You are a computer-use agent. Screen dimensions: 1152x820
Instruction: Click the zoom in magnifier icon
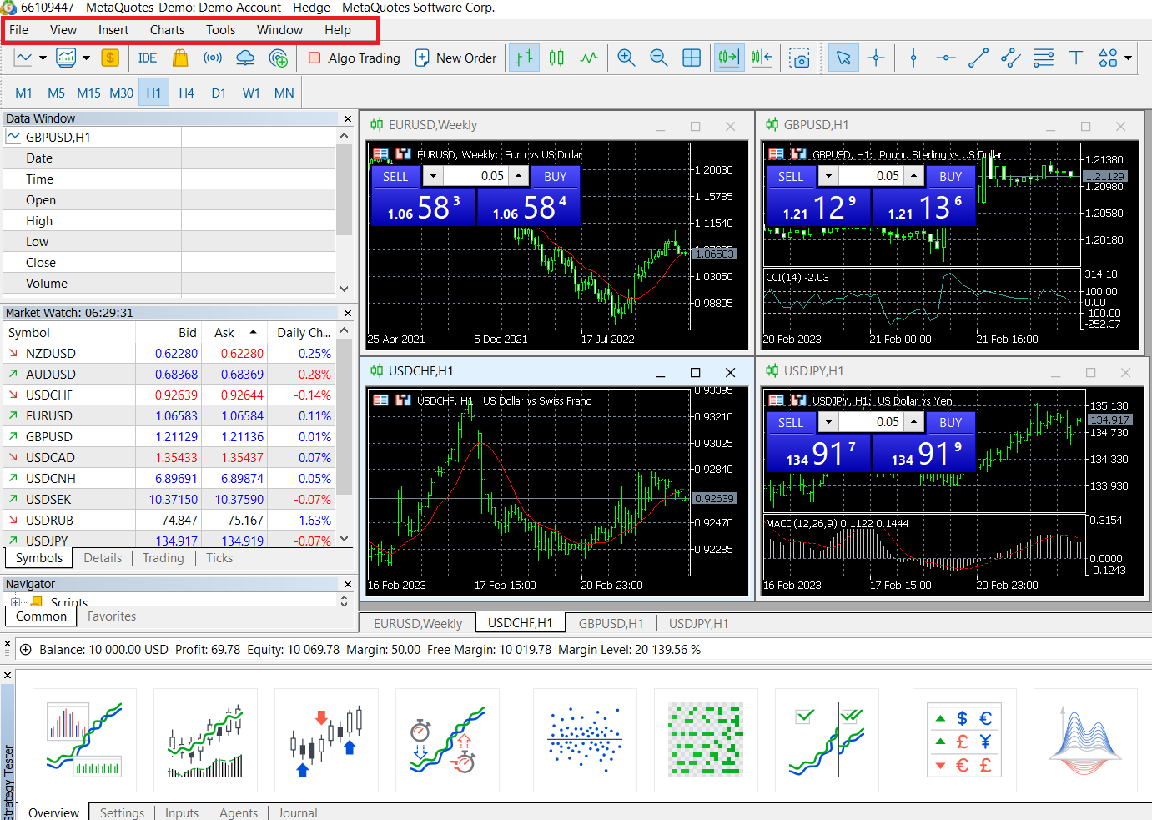pos(626,58)
